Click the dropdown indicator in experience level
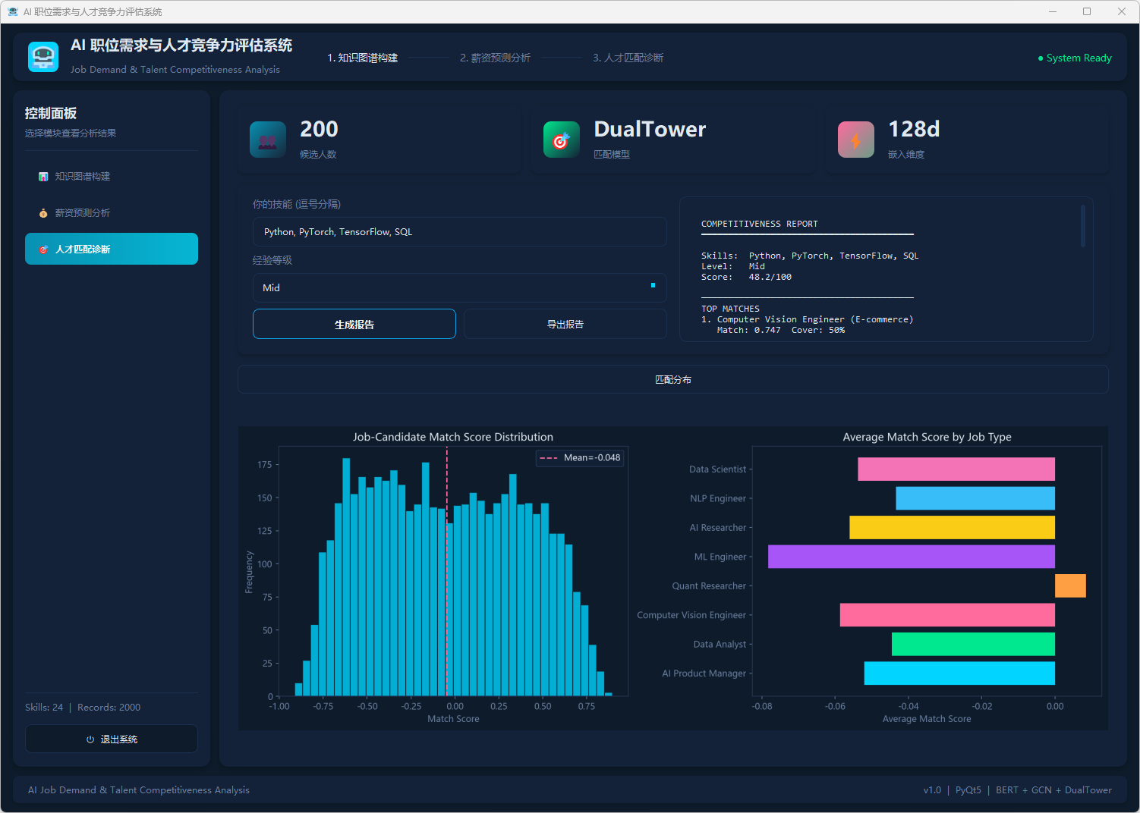 (653, 286)
